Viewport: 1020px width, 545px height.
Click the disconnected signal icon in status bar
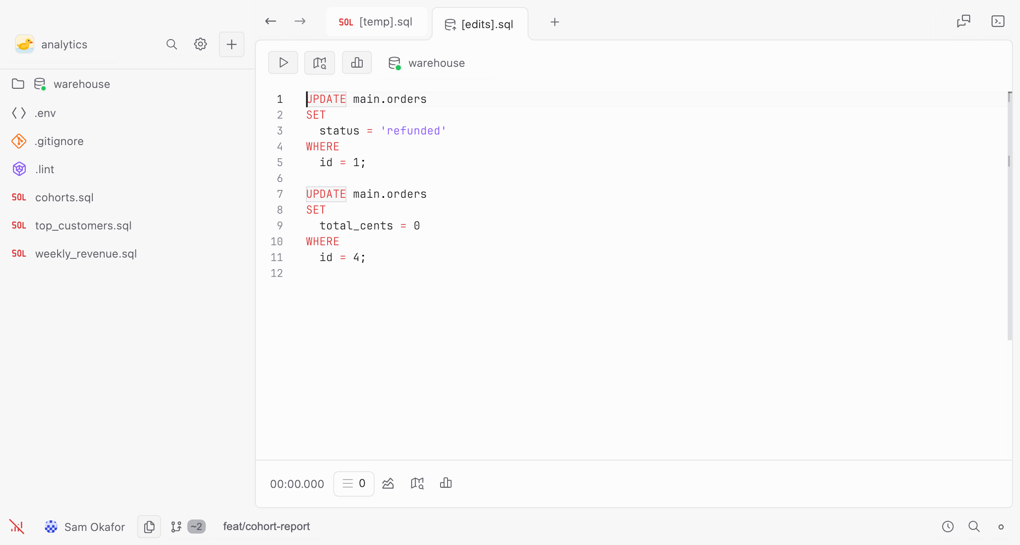click(17, 527)
